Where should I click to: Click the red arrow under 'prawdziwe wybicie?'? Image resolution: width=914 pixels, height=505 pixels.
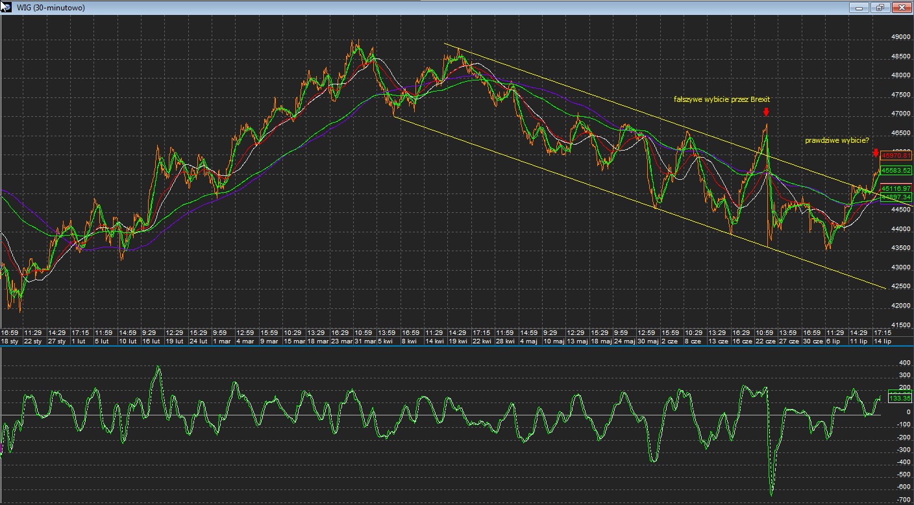[x=876, y=153]
